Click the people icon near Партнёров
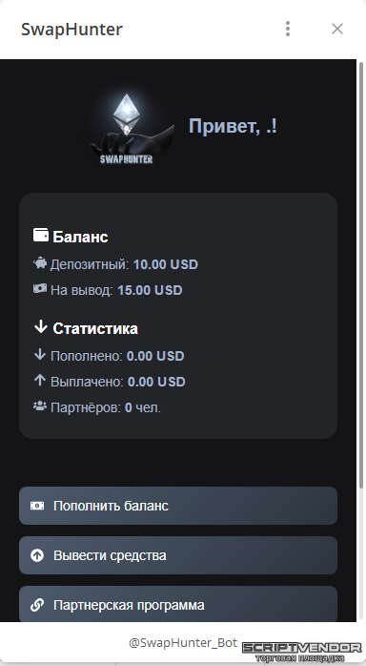 point(40,406)
